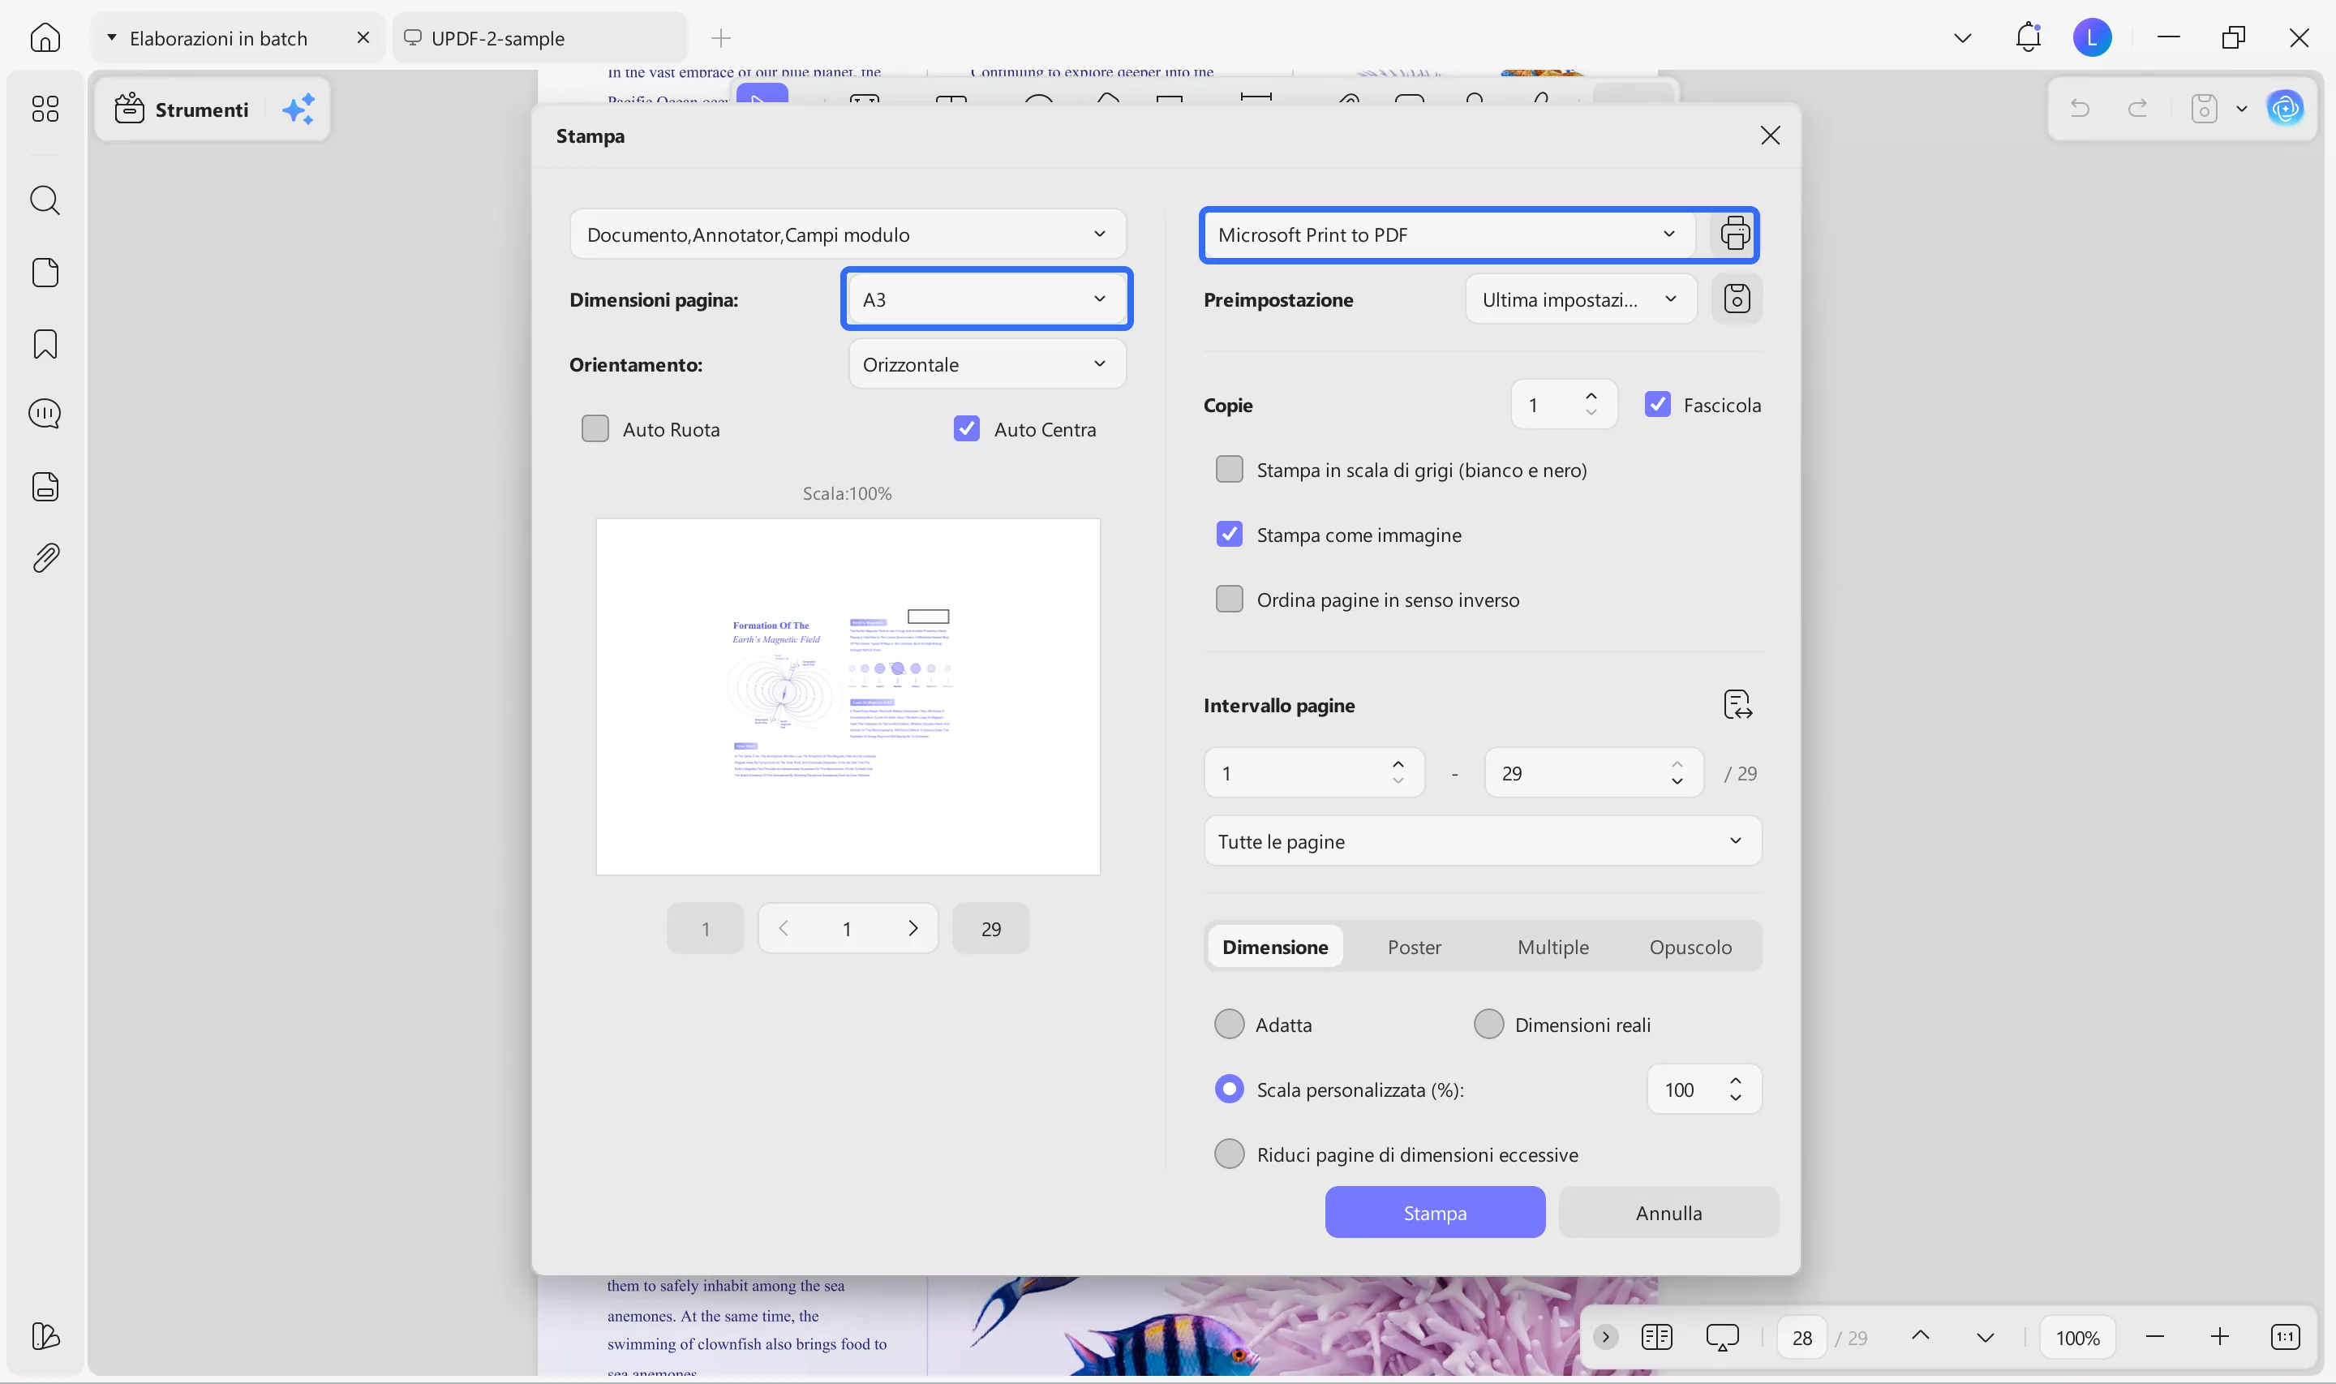Screen dimensions: 2336x1384
Task: Expand the Tutte le pagine dropdown
Action: click(x=1481, y=841)
